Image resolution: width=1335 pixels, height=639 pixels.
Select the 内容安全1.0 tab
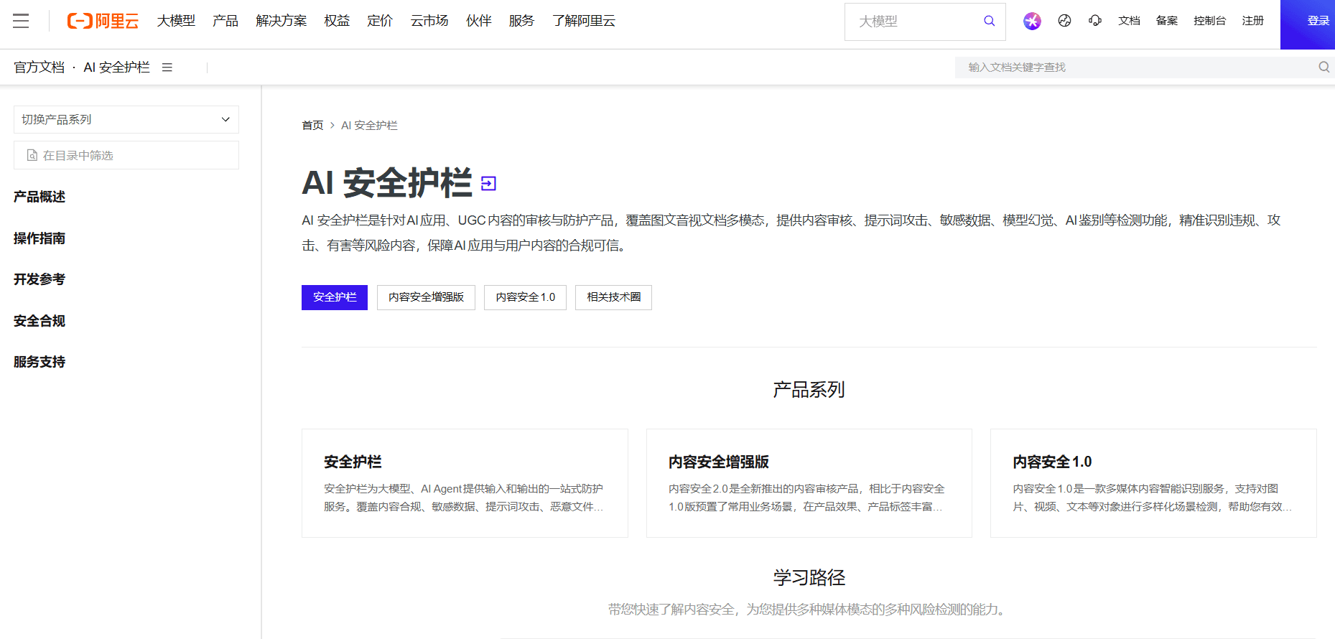coord(525,297)
